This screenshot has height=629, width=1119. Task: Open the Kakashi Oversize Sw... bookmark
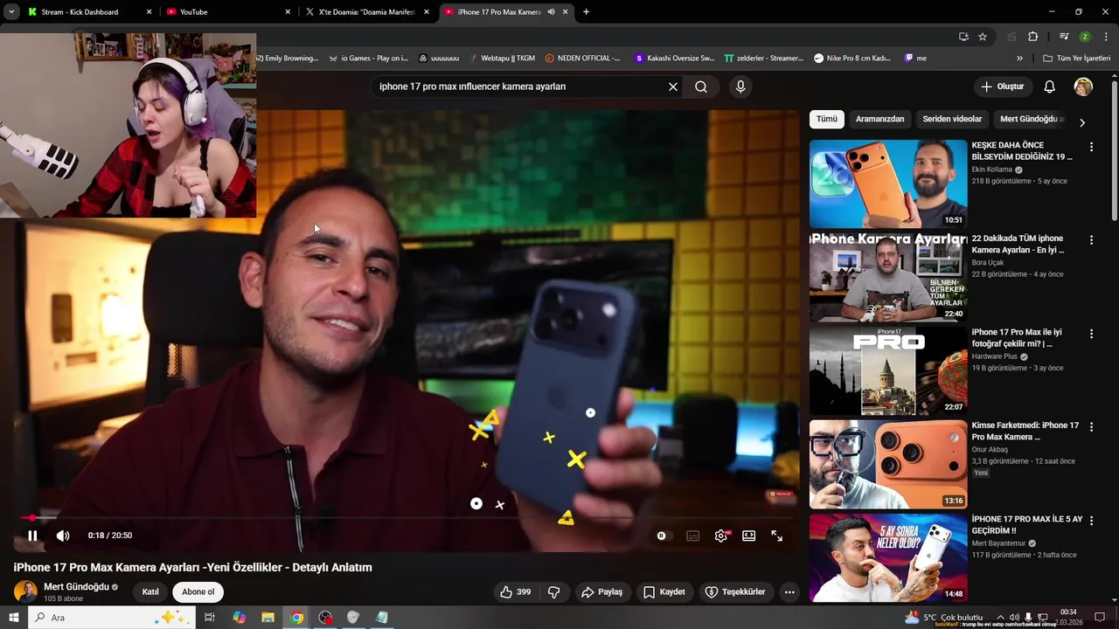675,59
